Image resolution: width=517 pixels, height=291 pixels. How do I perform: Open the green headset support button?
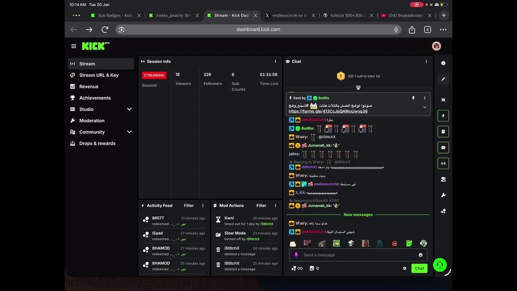point(439,265)
